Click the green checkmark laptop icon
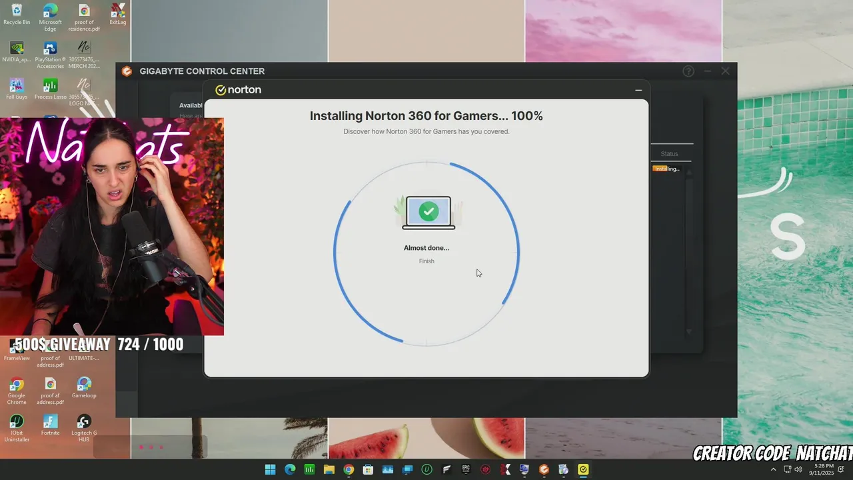This screenshot has width=853, height=480. (x=428, y=213)
